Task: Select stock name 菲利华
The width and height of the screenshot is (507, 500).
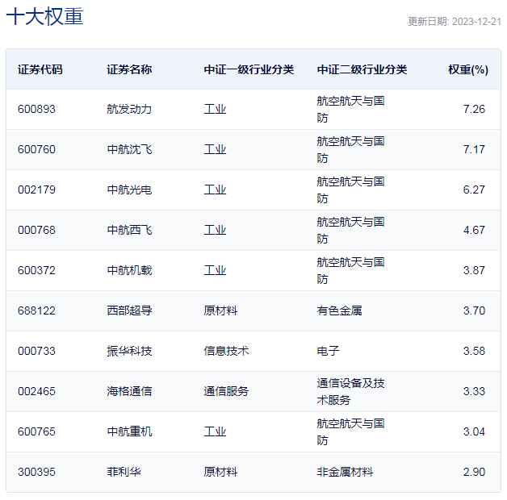Action: [x=124, y=473]
